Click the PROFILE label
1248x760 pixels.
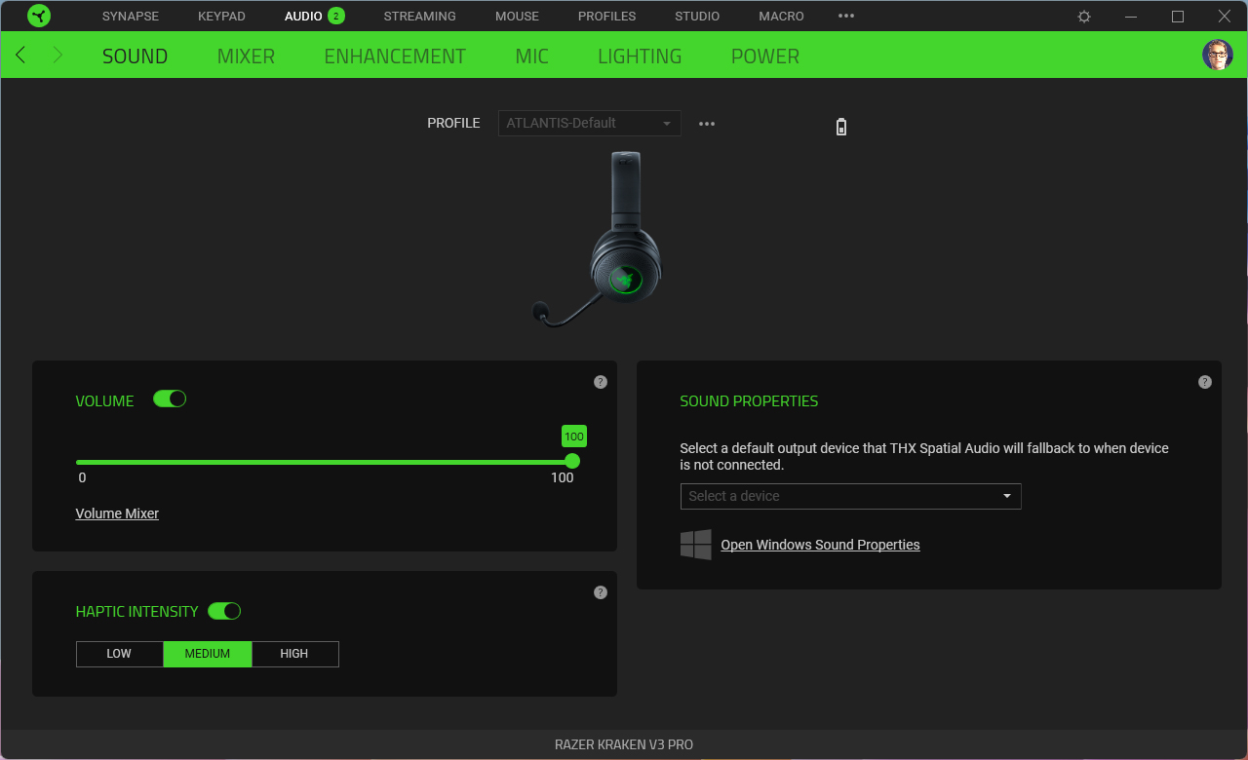click(453, 123)
